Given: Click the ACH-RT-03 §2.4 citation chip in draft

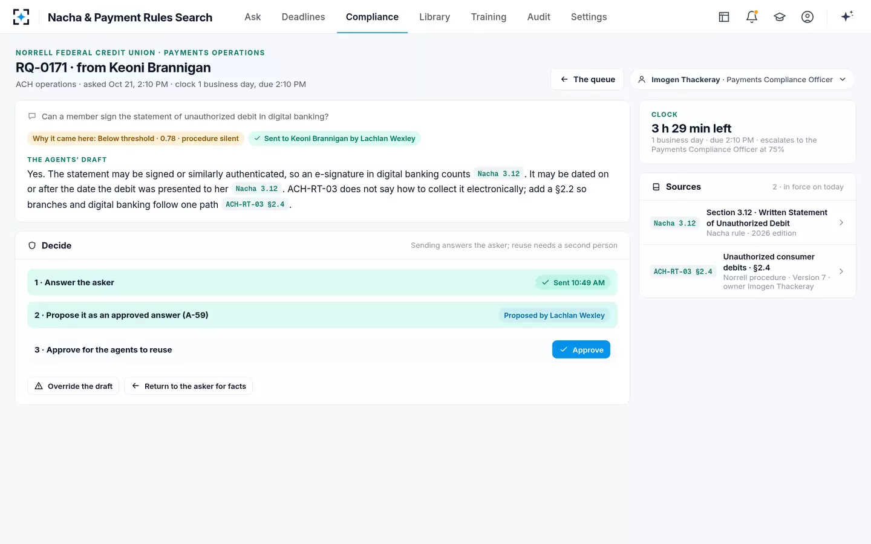Looking at the screenshot, I should click(255, 204).
